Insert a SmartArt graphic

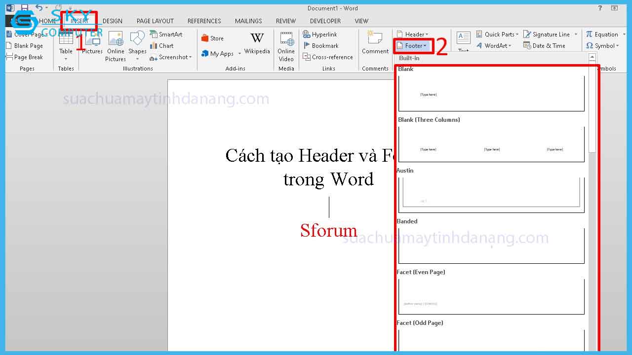[x=166, y=35]
